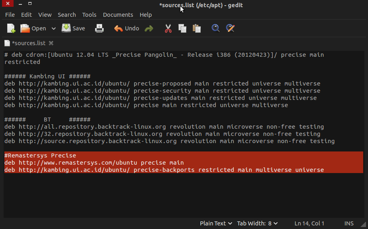
Task: Click the 32.repository.backtrack-linux.org line
Action: coord(162,134)
